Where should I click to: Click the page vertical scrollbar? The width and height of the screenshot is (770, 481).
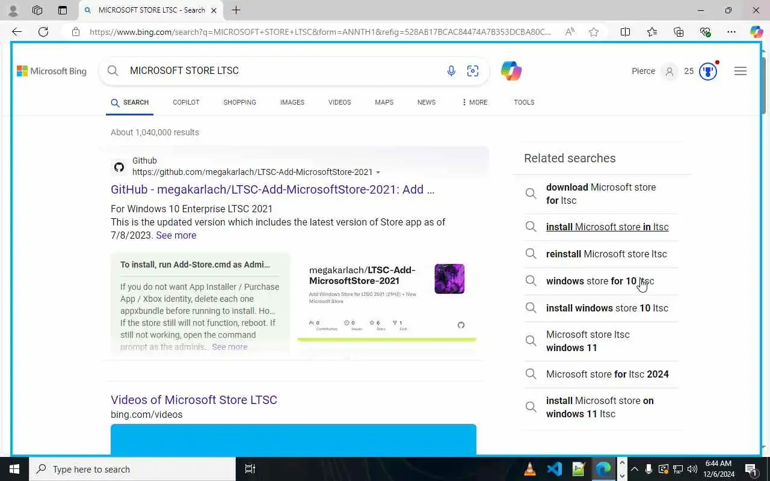click(764, 84)
